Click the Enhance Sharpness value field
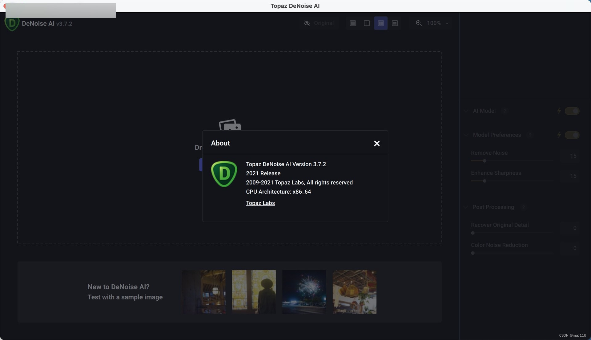 click(x=569, y=176)
